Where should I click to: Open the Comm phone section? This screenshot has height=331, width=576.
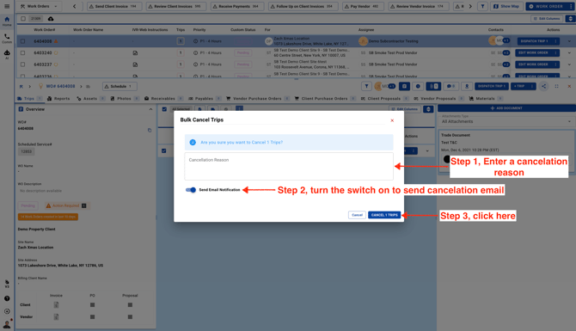[x=7, y=39]
